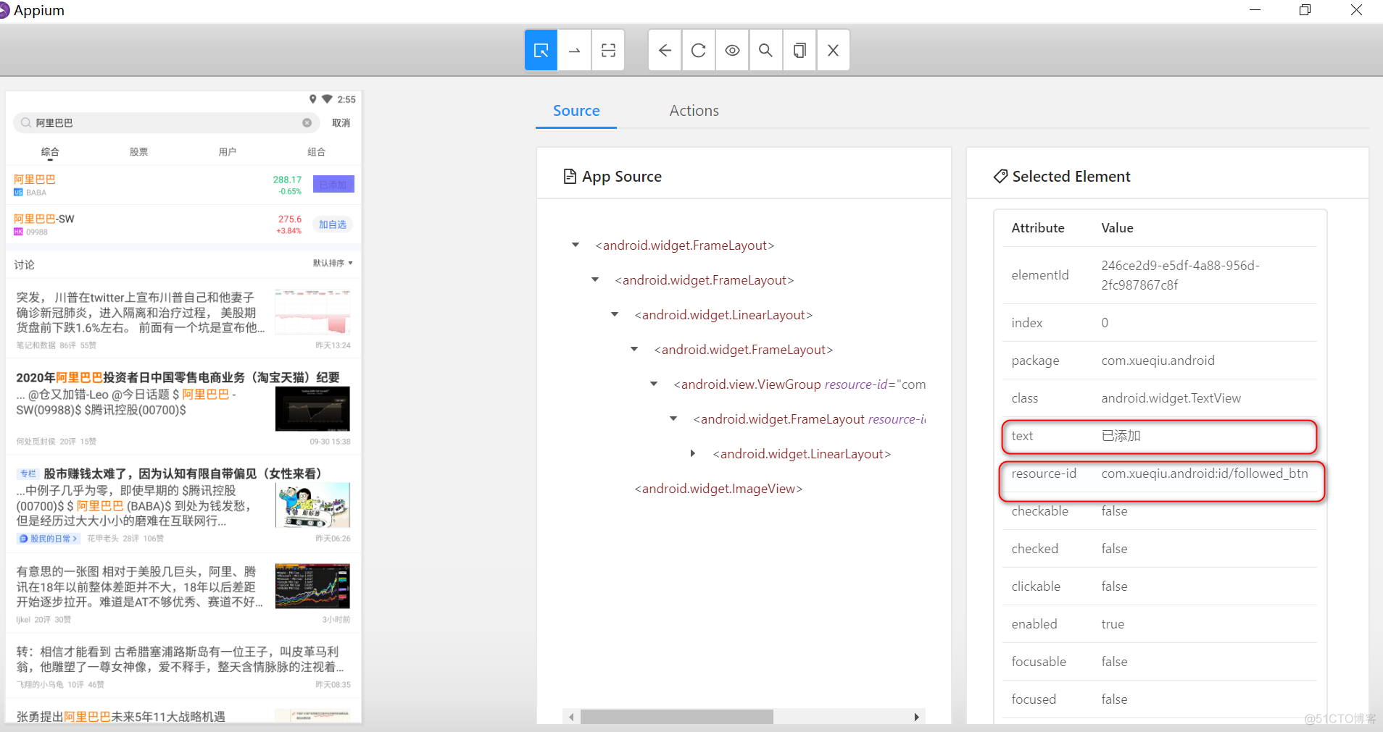Switch to the Actions tab
This screenshot has height=732, width=1383.
click(x=694, y=111)
